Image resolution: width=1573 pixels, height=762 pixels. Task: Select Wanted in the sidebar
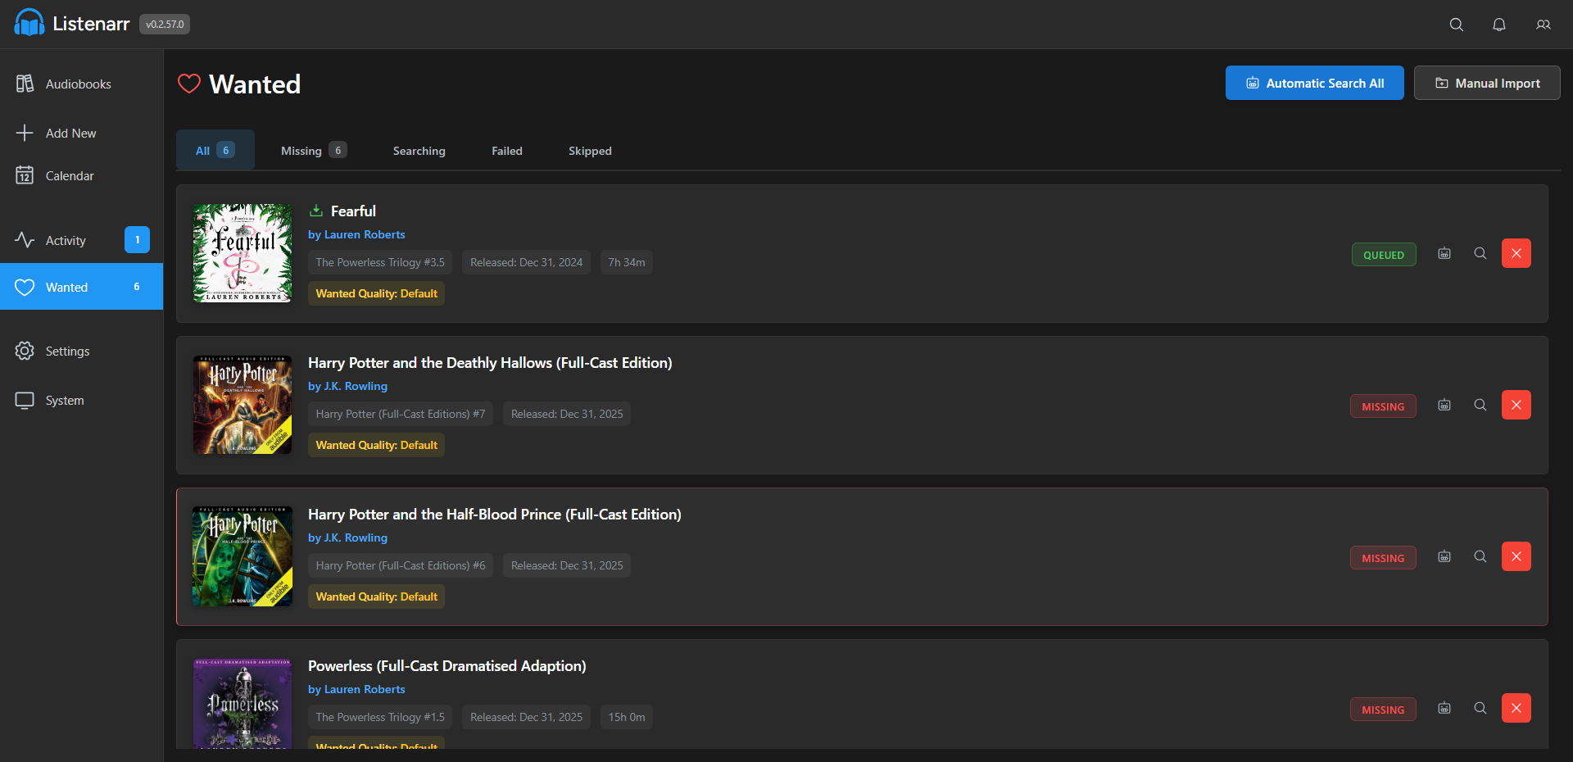[x=82, y=287]
